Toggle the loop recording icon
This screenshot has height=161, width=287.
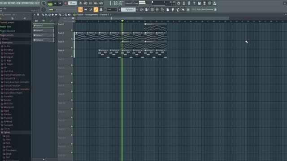point(101,3)
